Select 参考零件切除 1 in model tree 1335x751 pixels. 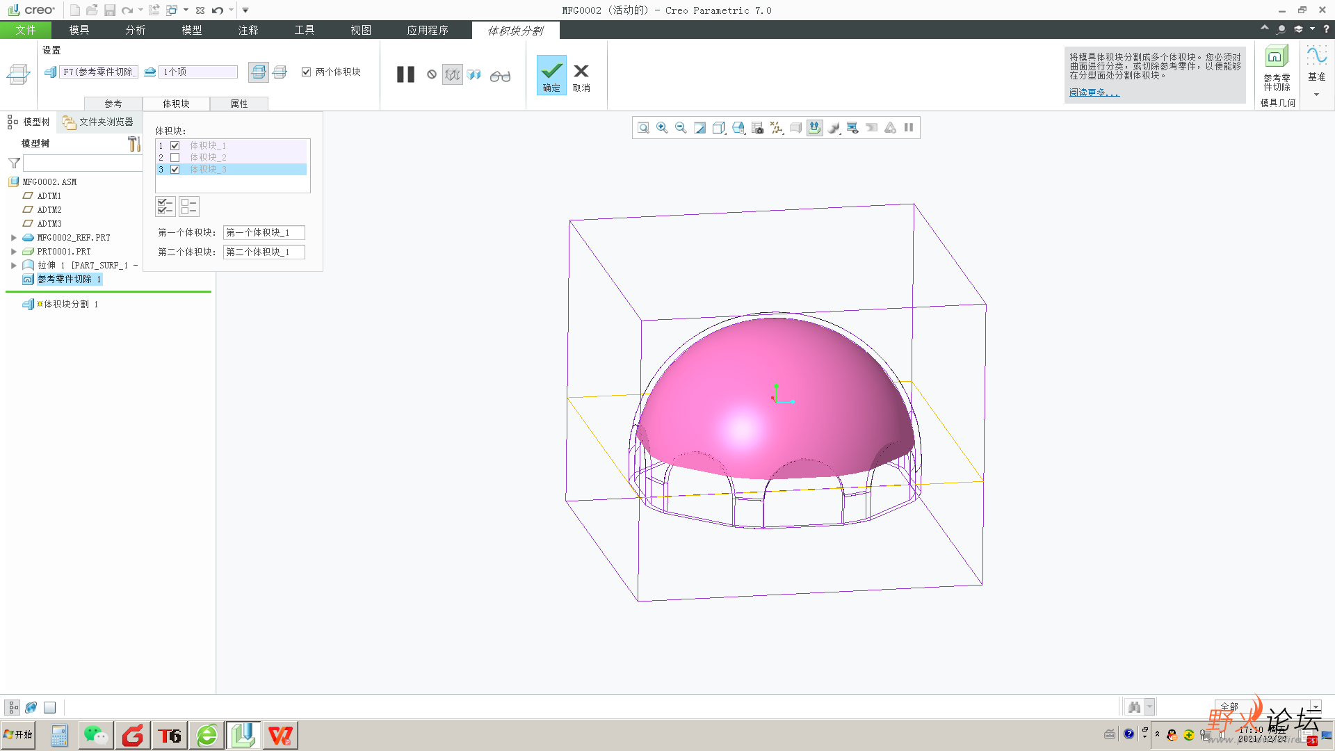[x=69, y=280]
